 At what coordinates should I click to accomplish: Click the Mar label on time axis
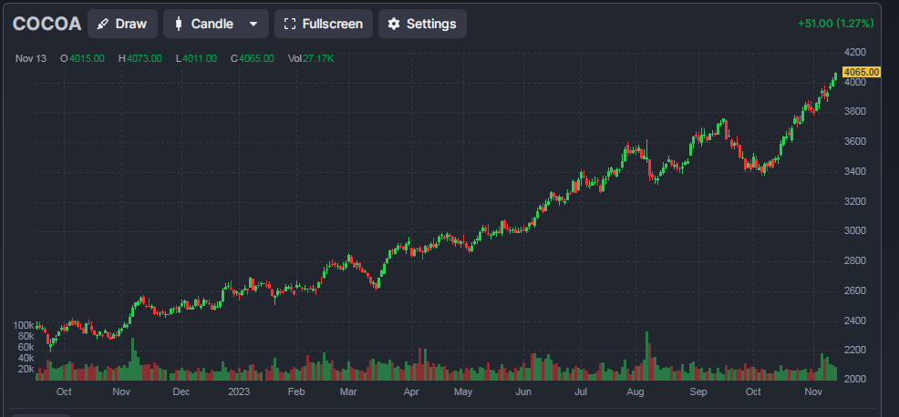tap(348, 392)
